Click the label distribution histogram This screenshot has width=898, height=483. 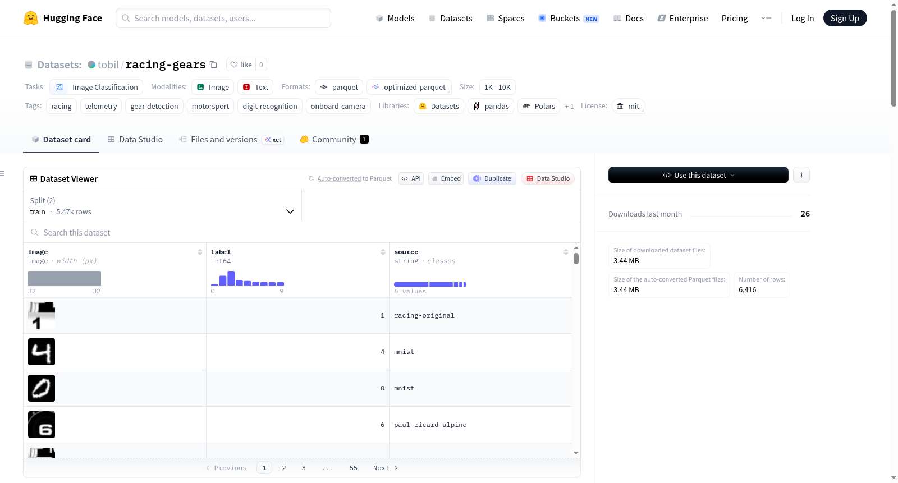pyautogui.click(x=248, y=278)
